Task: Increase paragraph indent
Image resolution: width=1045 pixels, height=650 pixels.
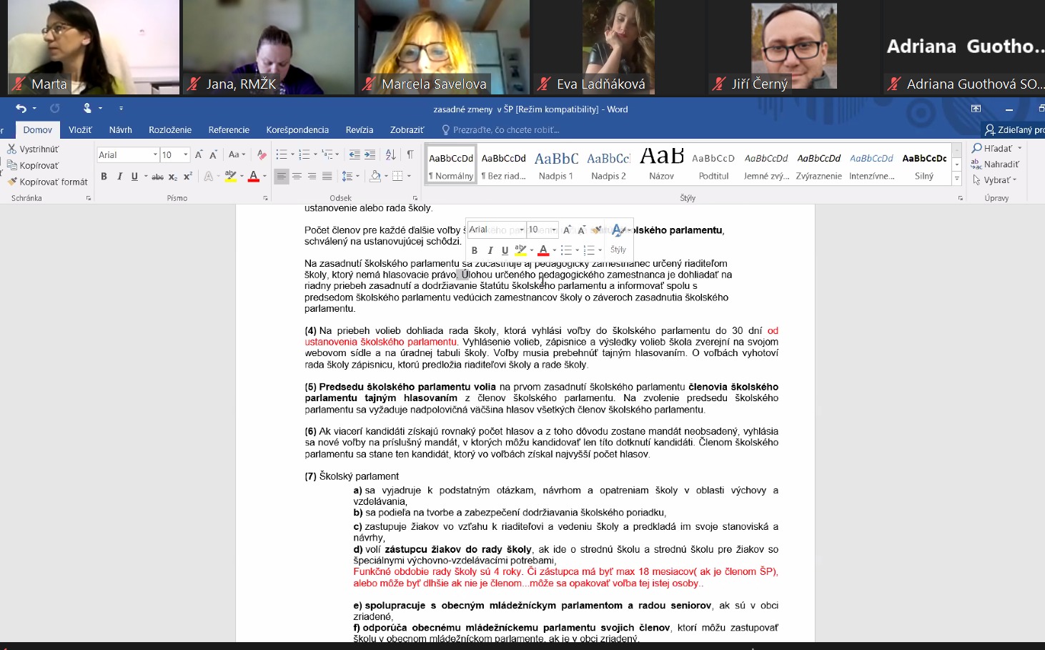Action: coord(370,154)
